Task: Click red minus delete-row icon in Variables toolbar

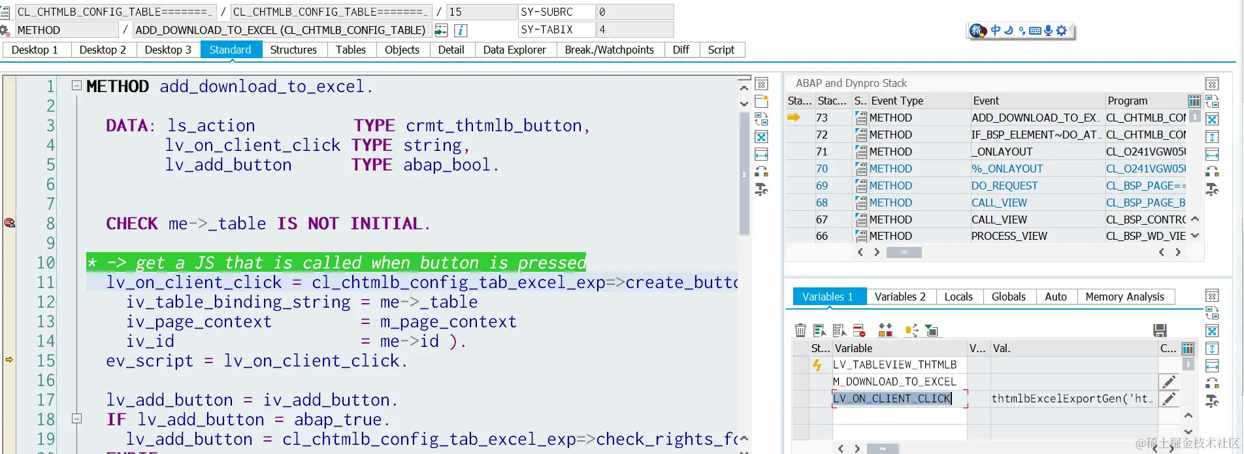Action: (x=859, y=331)
